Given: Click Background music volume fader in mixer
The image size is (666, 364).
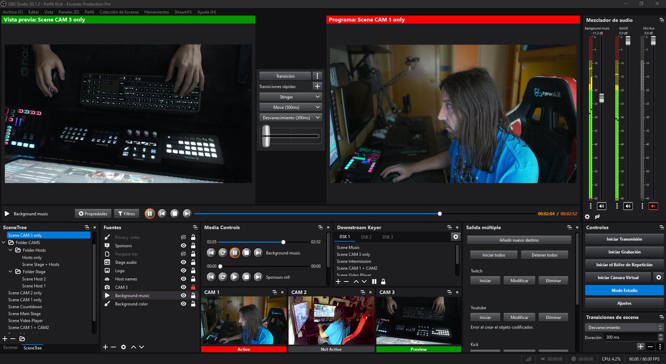Looking at the screenshot, I should (601, 98).
